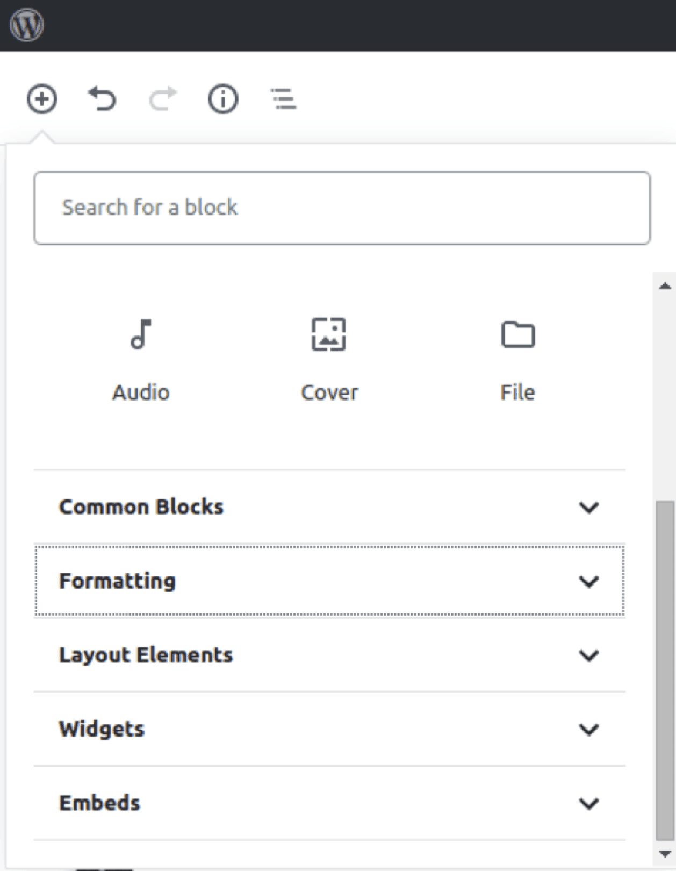Expand the Common Blocks chevron
The height and width of the screenshot is (871, 676).
[589, 507]
